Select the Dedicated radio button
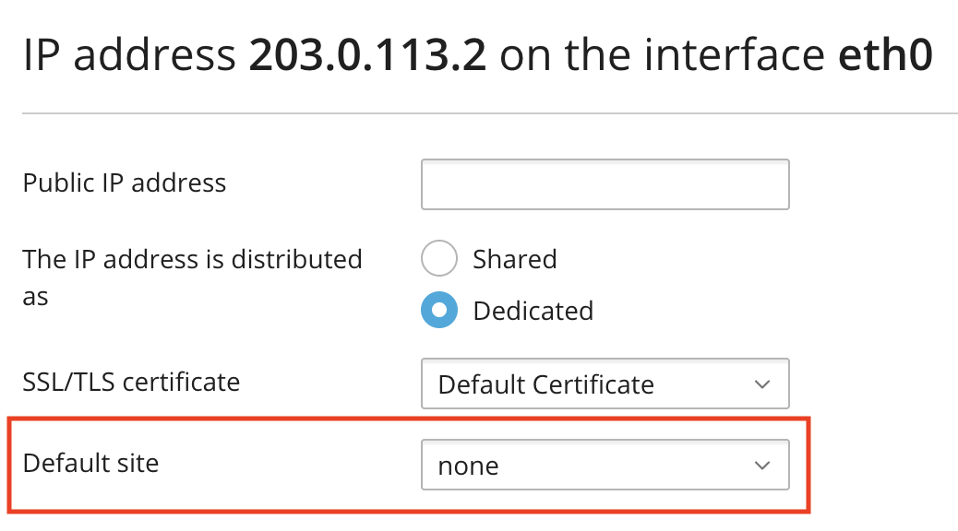Viewport: 958px width, 531px height. coord(439,311)
